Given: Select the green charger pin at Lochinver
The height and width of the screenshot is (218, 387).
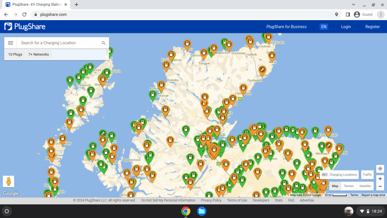Looking at the screenshot, I should pos(152,95).
